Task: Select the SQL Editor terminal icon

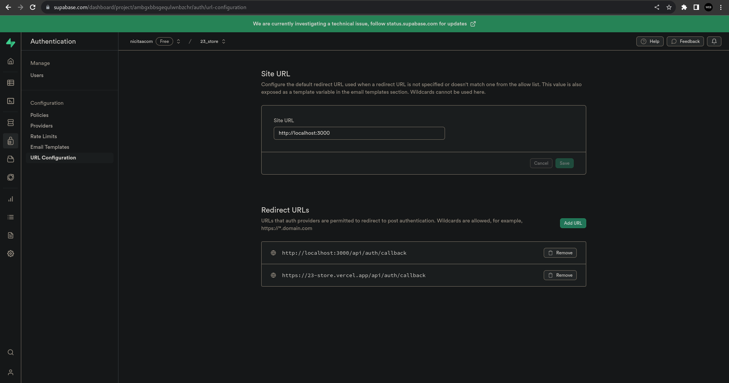Action: click(x=11, y=101)
